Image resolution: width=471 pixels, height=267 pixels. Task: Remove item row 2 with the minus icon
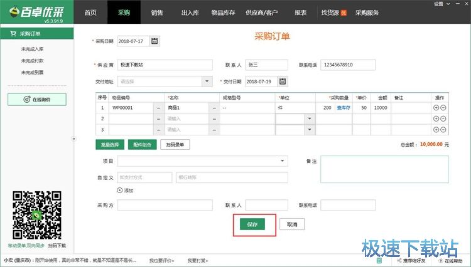click(x=443, y=118)
